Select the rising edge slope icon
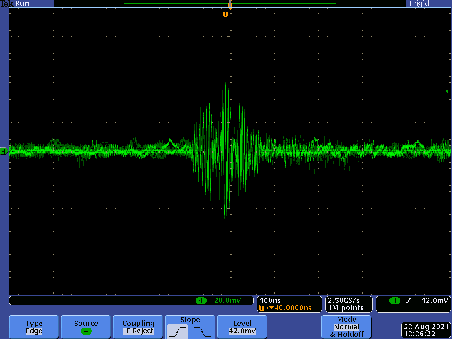 click(x=177, y=331)
